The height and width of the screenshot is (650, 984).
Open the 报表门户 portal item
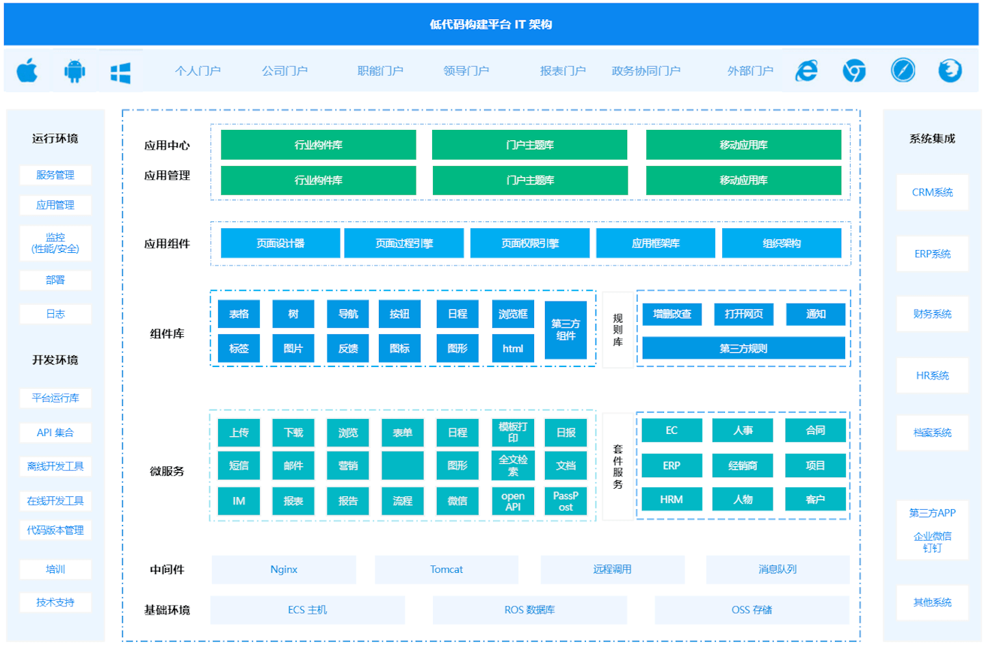563,71
